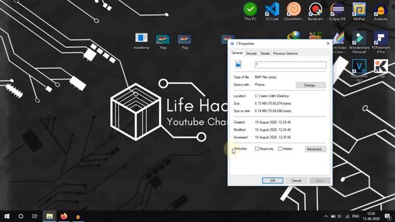Click the location path C:\Users\...\Desktop
The height and width of the screenshot is (222, 395).
(272, 96)
